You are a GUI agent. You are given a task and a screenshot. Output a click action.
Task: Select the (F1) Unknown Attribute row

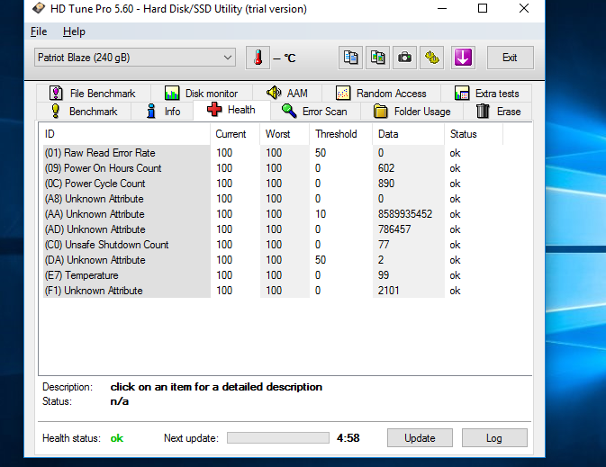click(273, 291)
